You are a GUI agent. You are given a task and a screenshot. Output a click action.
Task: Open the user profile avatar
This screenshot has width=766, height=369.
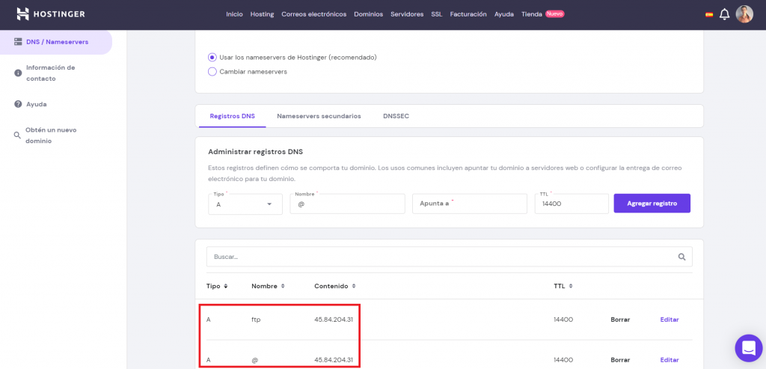pyautogui.click(x=744, y=14)
